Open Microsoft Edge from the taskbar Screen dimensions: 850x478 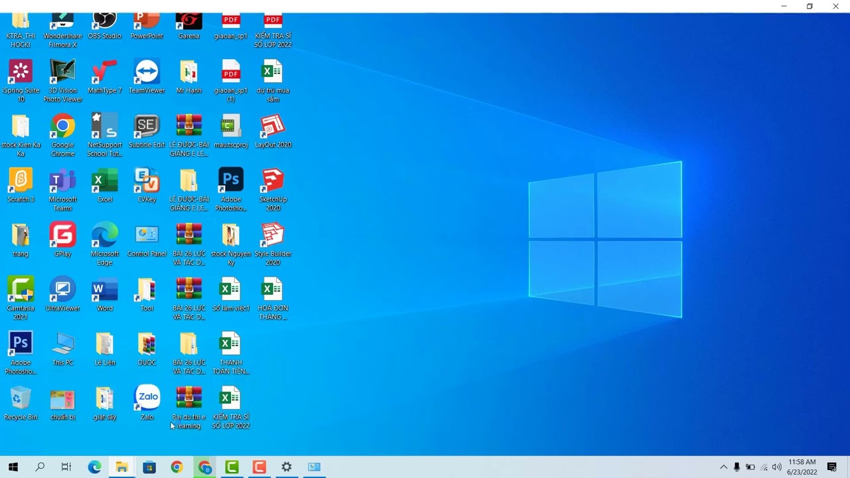[94, 467]
